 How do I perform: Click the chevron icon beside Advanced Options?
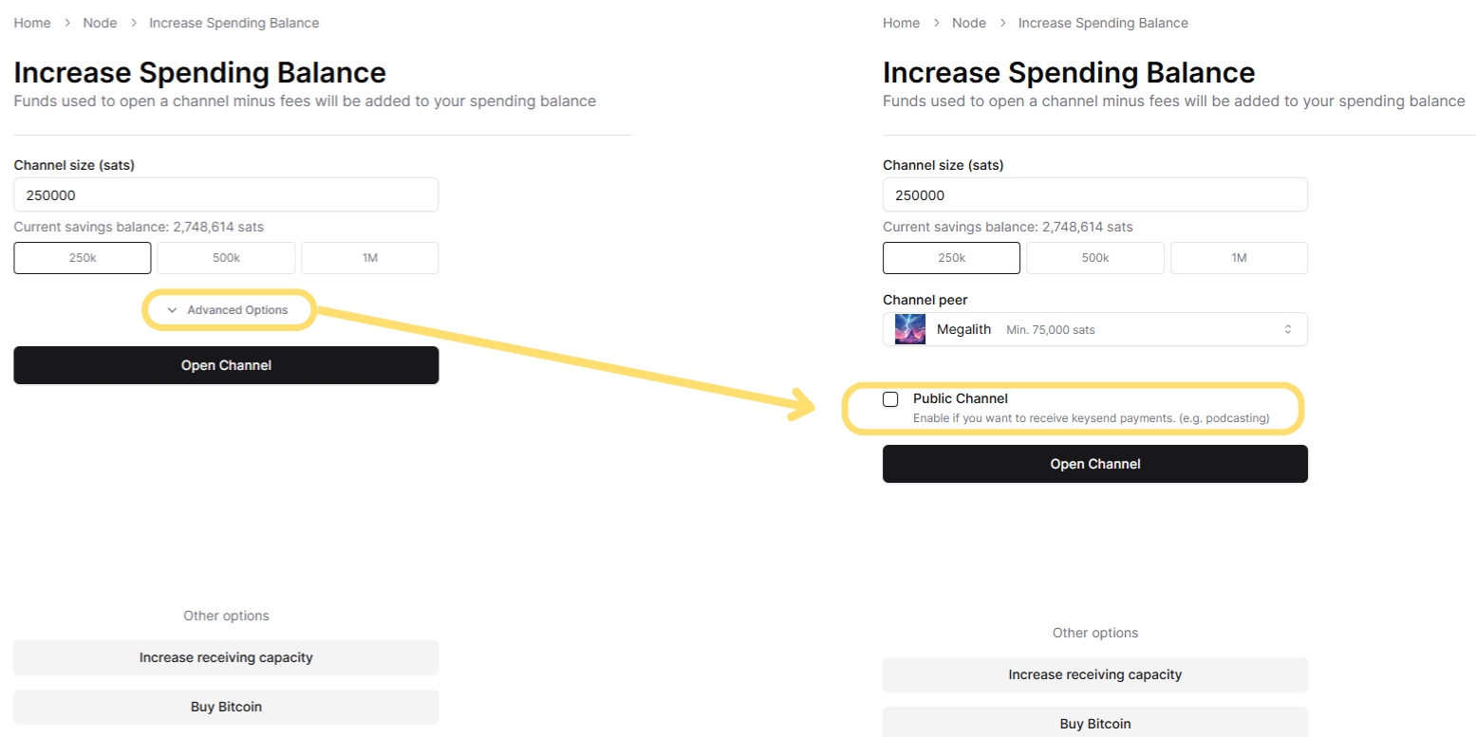(x=173, y=310)
